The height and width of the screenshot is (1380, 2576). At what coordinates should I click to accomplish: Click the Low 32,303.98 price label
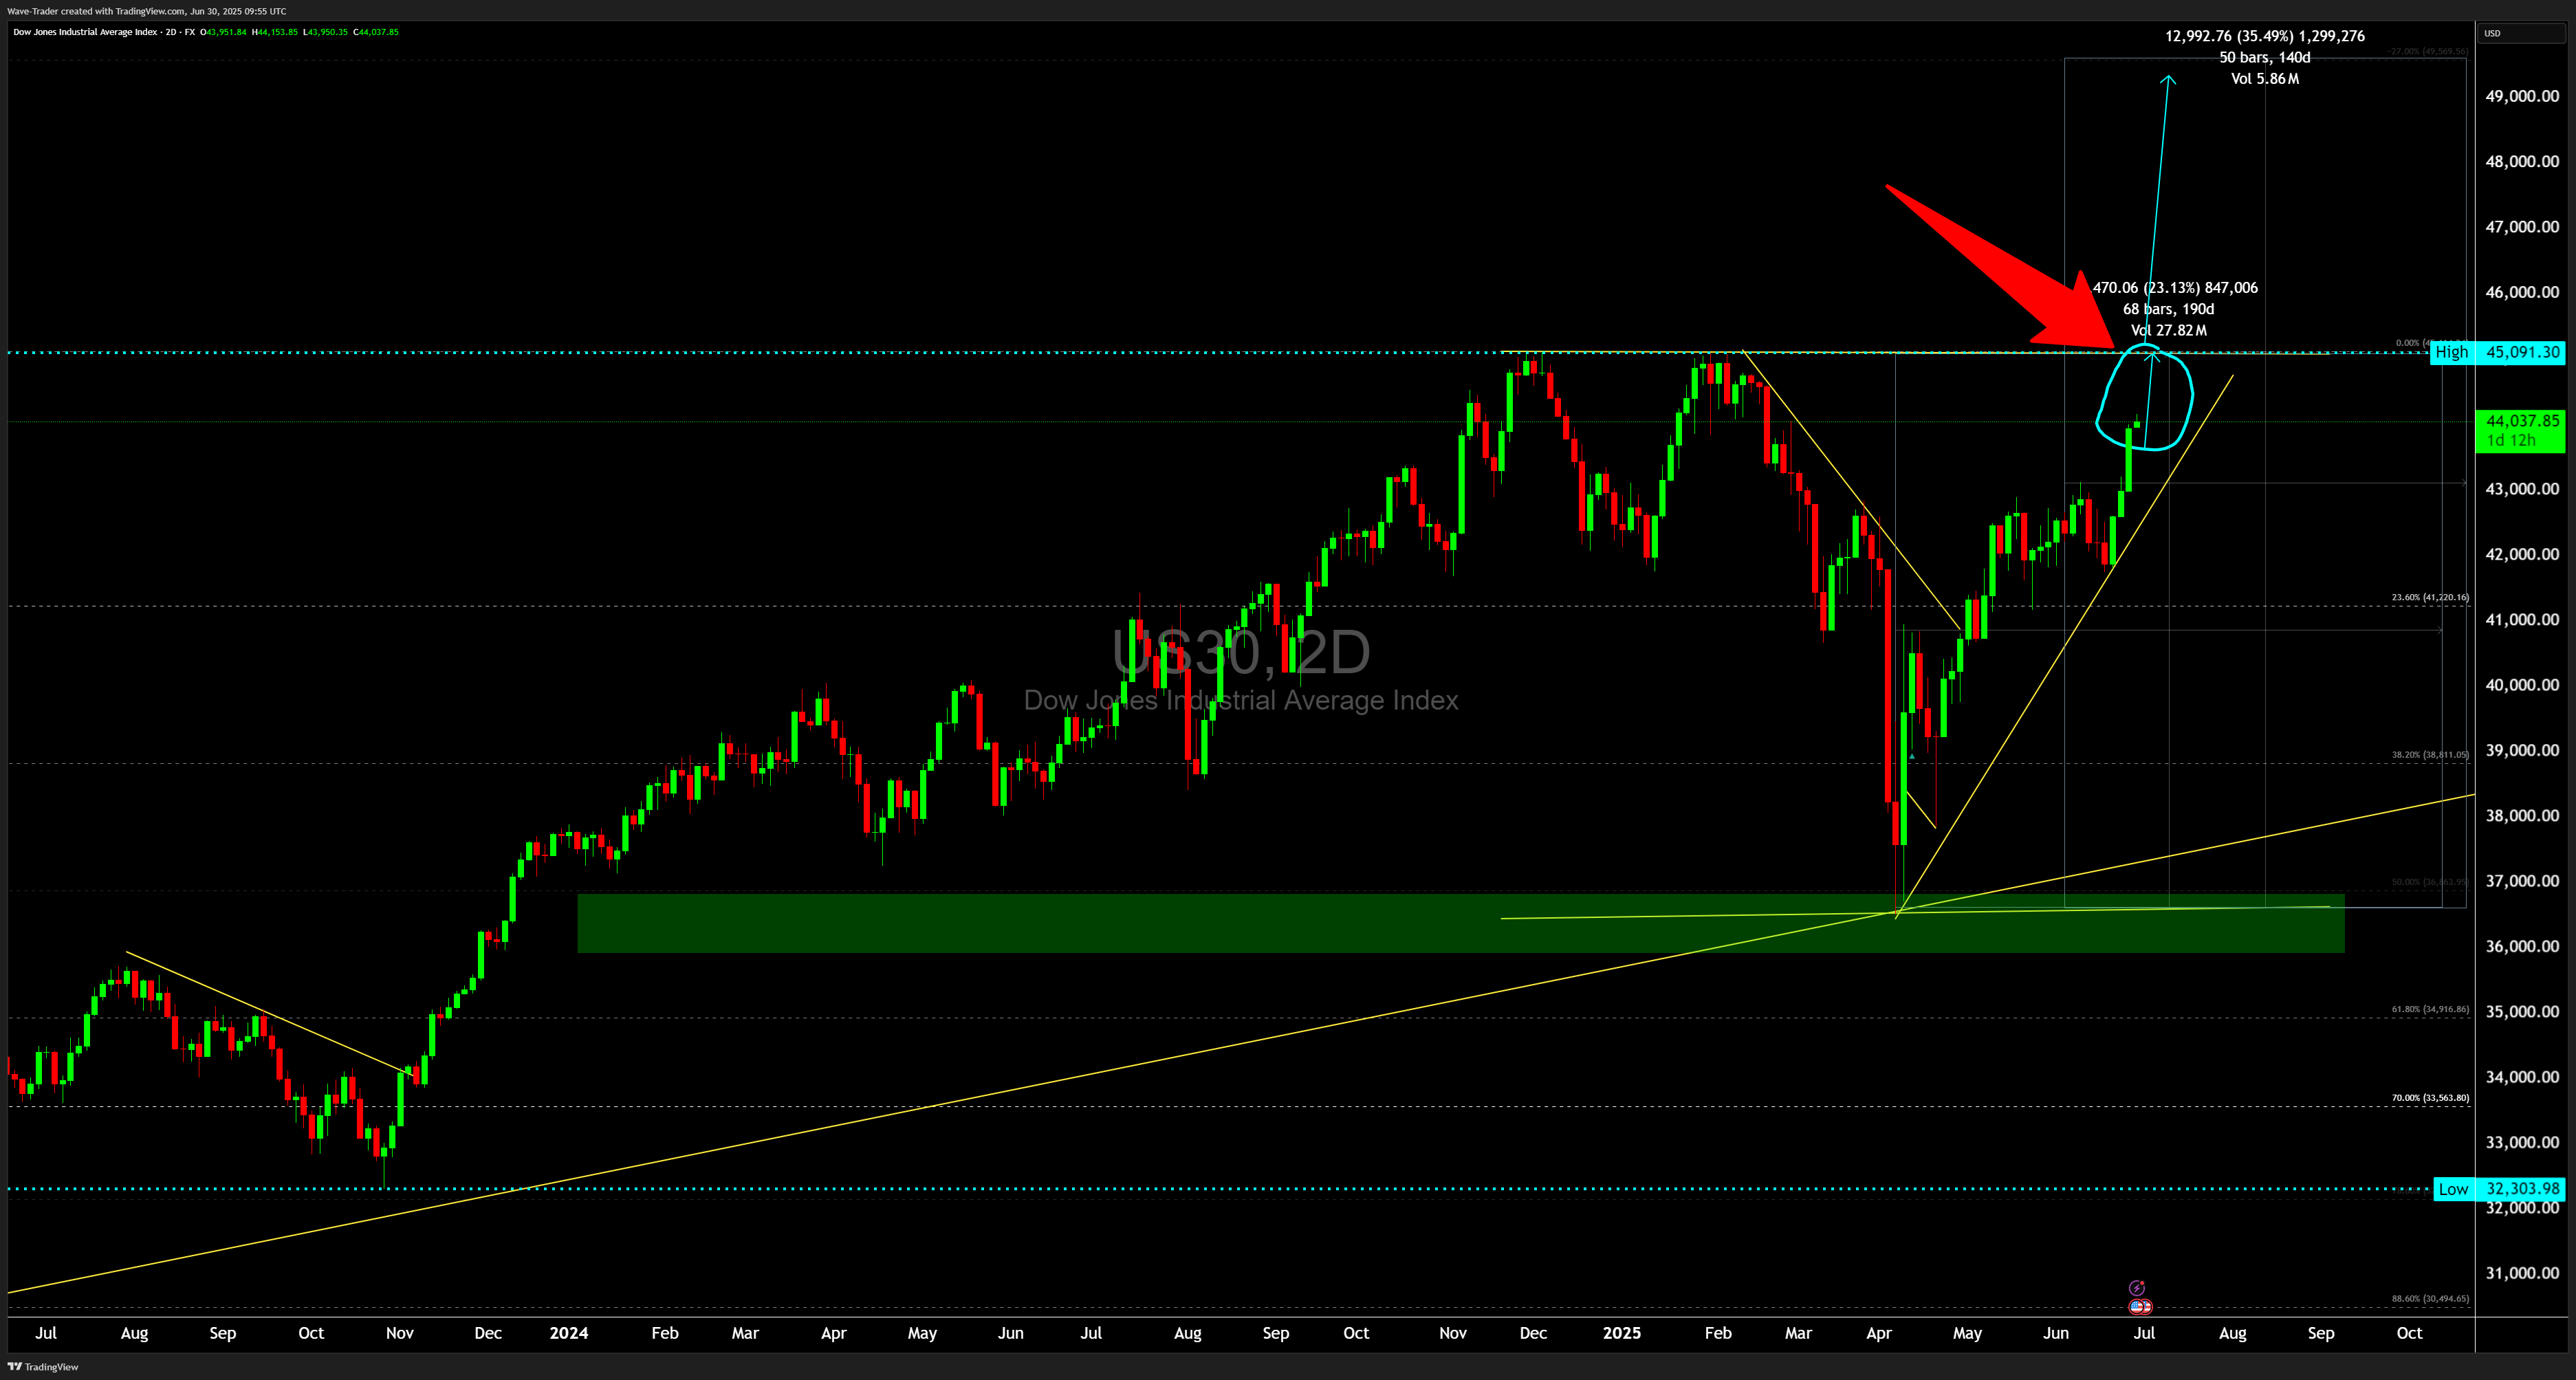(2499, 1189)
